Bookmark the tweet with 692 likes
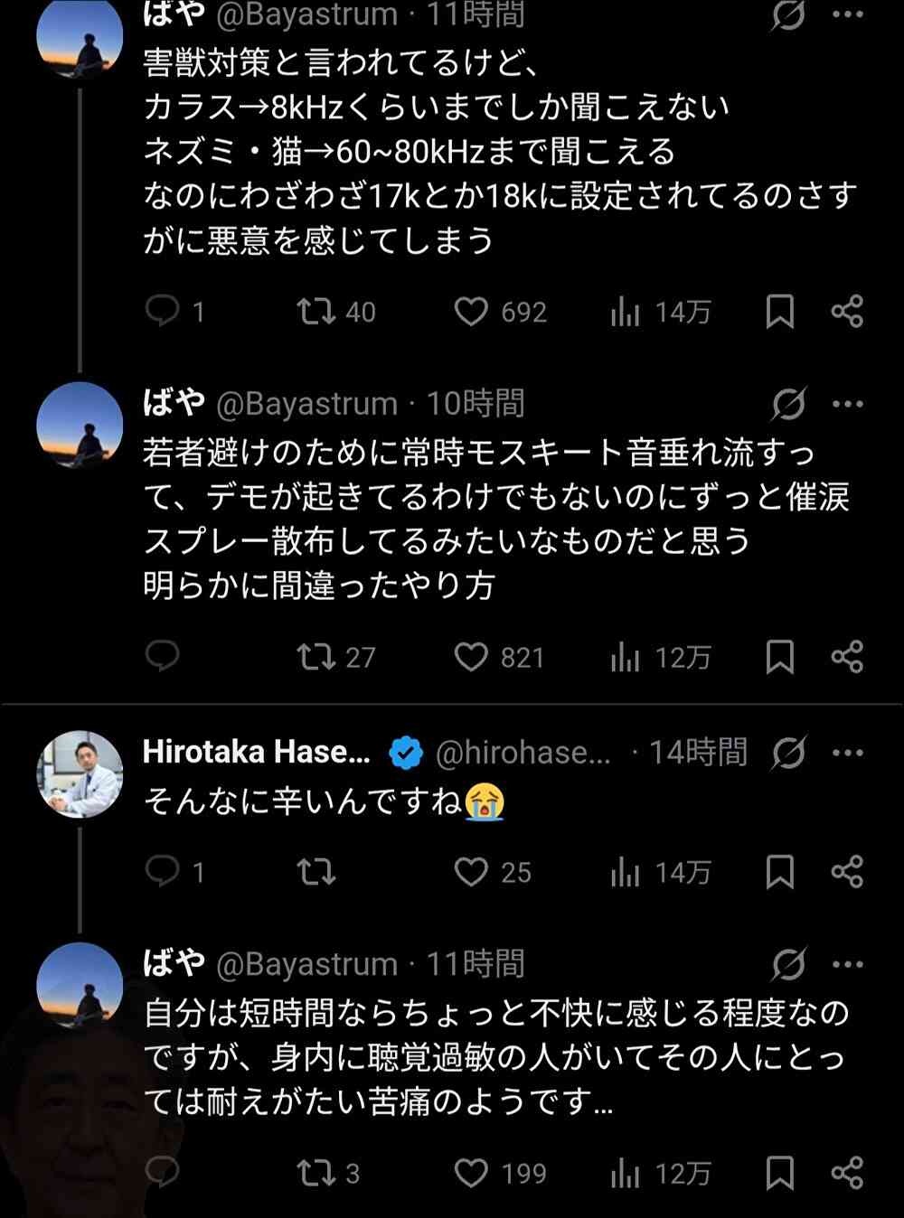Viewport: 904px width, 1218px height. pyautogui.click(x=779, y=312)
